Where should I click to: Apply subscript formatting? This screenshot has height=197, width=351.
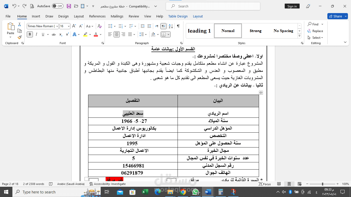61,34
